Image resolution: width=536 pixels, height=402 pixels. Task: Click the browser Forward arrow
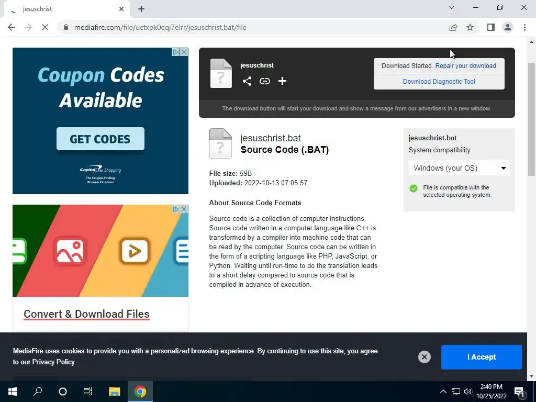28,27
